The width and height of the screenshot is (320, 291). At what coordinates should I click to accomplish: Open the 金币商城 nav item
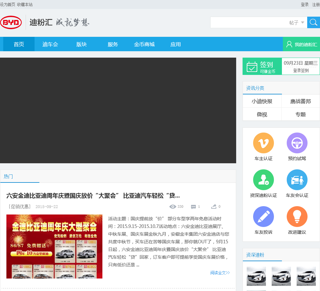pos(144,44)
